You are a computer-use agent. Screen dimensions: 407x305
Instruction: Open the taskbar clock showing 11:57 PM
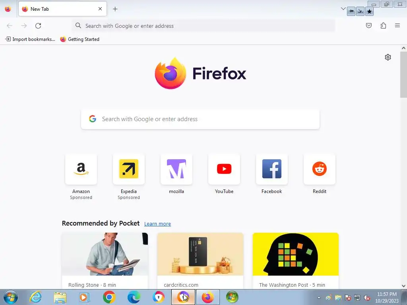(387, 297)
